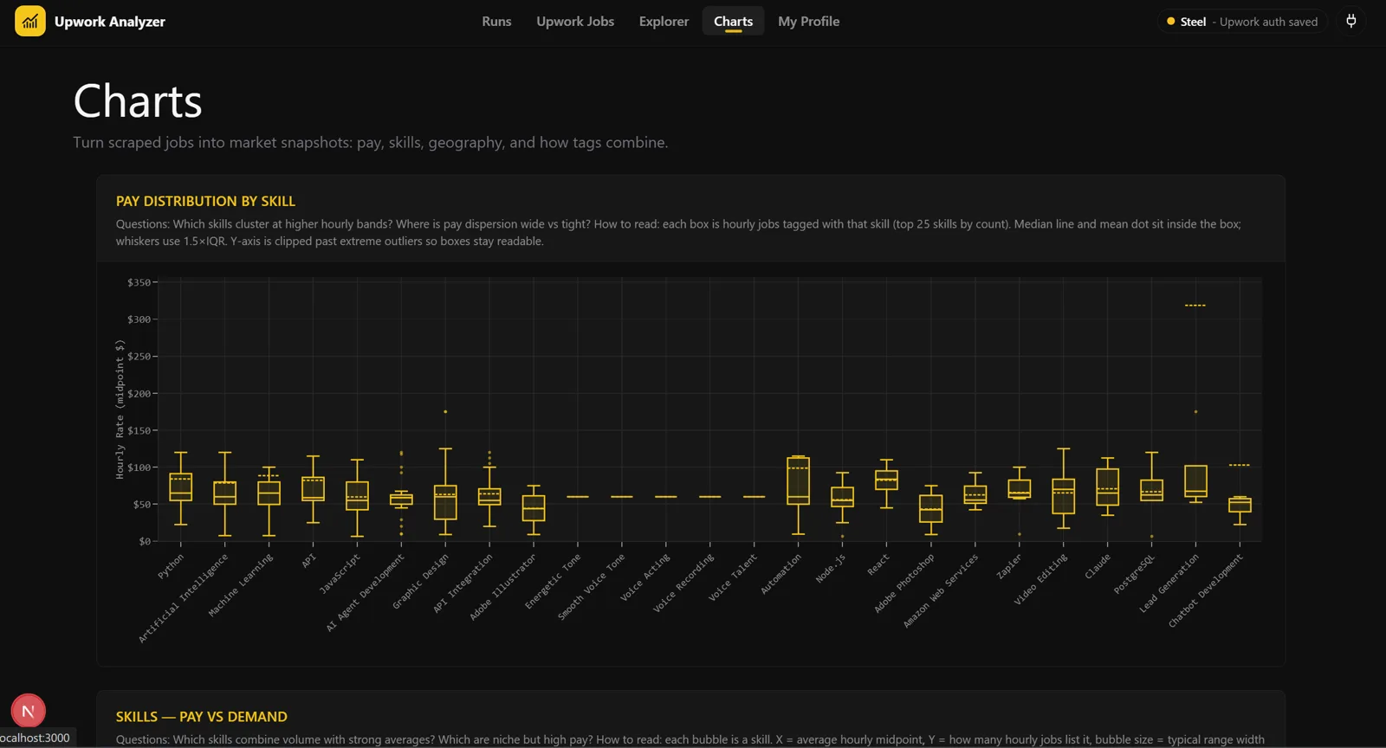Image resolution: width=1386 pixels, height=748 pixels.
Task: Click the "Node.js" axis label
Action: [x=830, y=568]
